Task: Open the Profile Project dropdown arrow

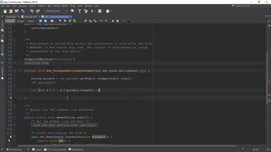Action: click(x=111, y=11)
